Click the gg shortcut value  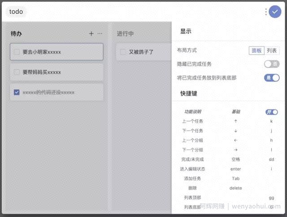pyautogui.click(x=271, y=198)
